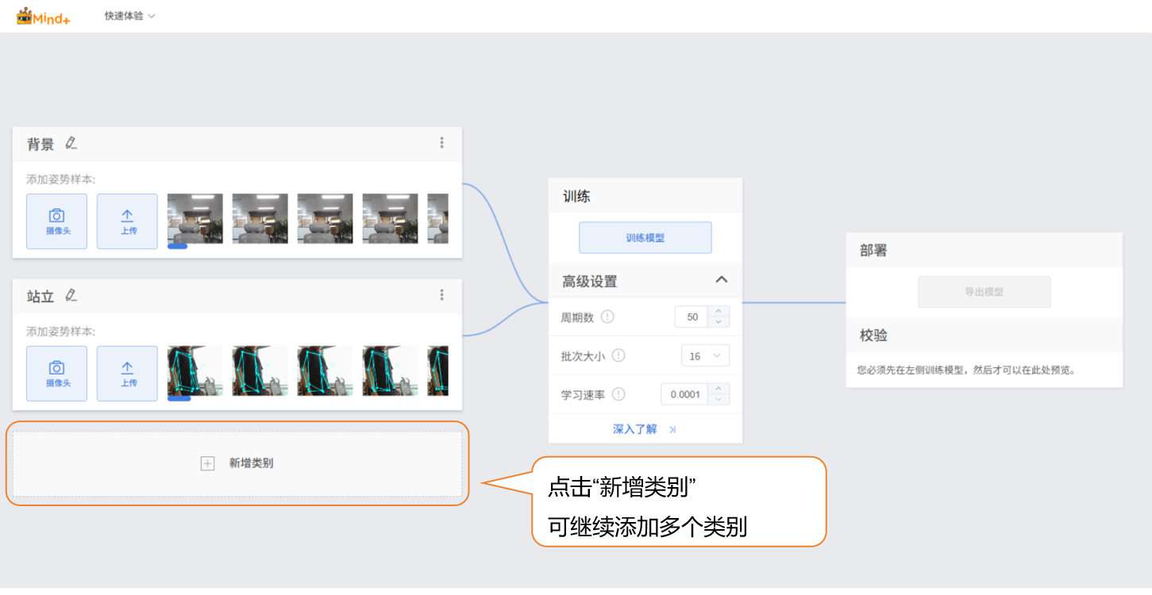Click the 学习速率 info icon

618,394
